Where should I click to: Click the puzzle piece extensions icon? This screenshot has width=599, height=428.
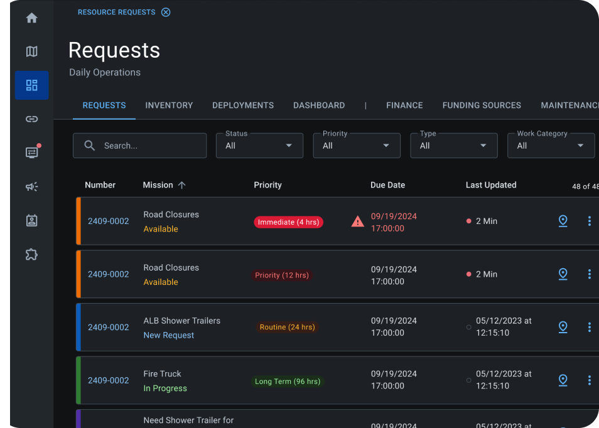31,254
